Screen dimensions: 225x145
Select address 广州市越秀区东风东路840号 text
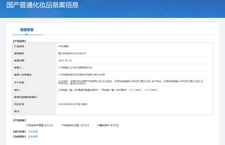tap(81, 75)
